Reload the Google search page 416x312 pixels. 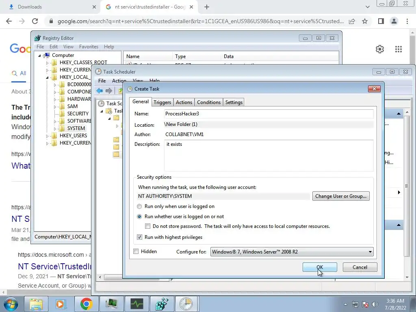pos(35,21)
